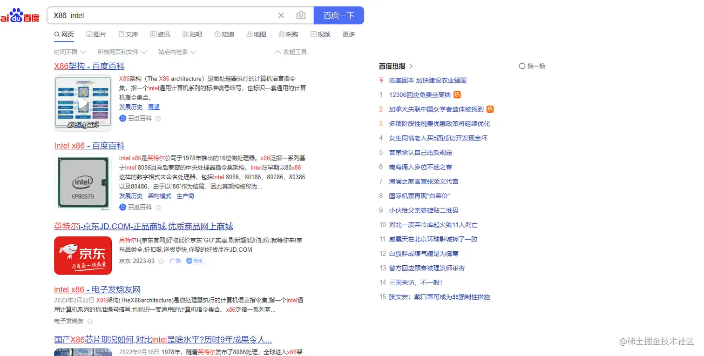The image size is (704, 356).
Task: Clear the search box with the X icon
Action: [x=281, y=15]
